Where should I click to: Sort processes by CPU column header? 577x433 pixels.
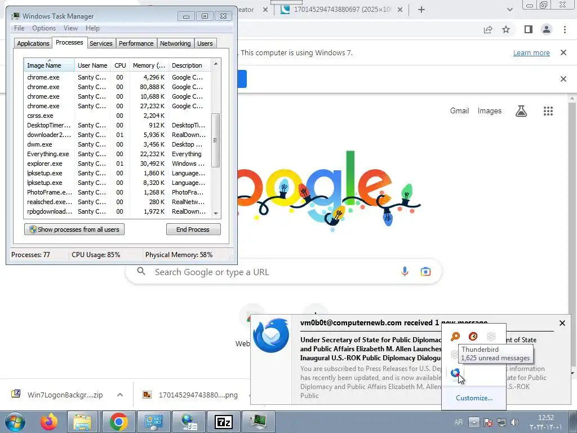click(120, 65)
